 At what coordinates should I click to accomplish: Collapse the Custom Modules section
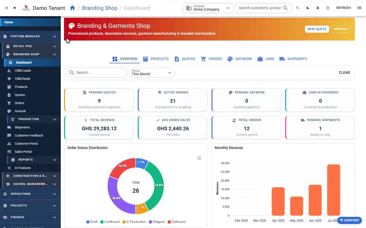click(x=30, y=36)
